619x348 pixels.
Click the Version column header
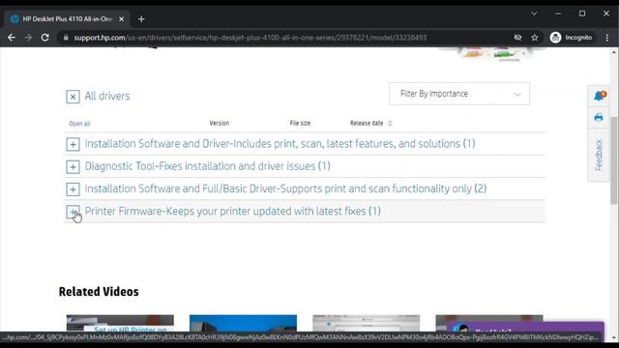click(220, 123)
